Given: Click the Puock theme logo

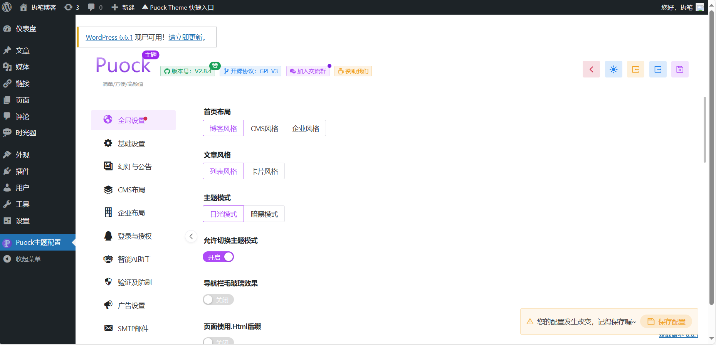Looking at the screenshot, I should coord(123,65).
